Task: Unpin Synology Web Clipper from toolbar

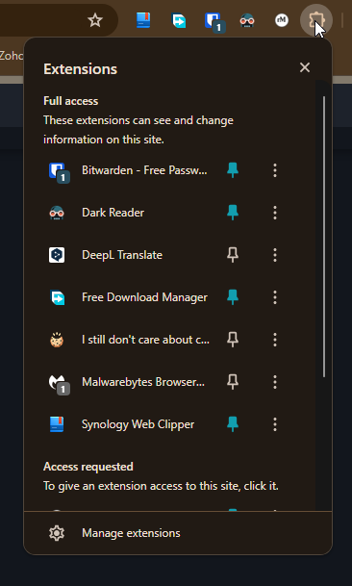Action: [x=233, y=424]
